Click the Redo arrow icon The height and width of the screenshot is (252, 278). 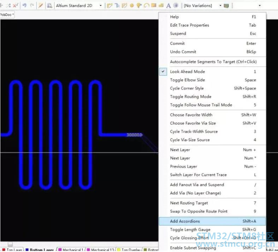(32, 6)
